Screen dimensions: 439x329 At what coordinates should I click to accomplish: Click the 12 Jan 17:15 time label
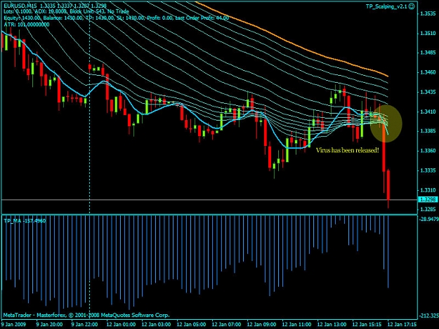(402, 325)
